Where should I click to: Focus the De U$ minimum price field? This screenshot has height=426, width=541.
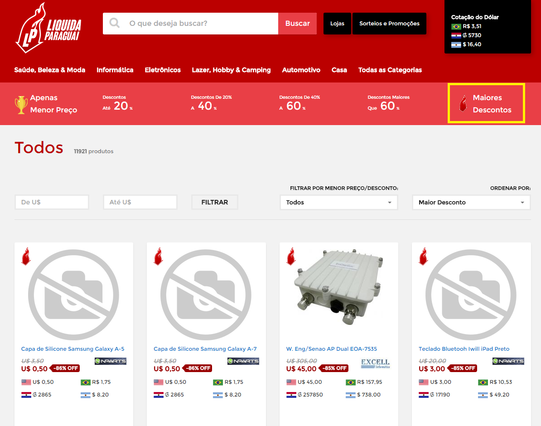[52, 202]
